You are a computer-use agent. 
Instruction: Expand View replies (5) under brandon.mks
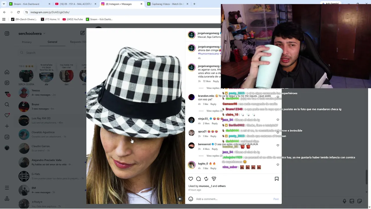tap(214, 111)
